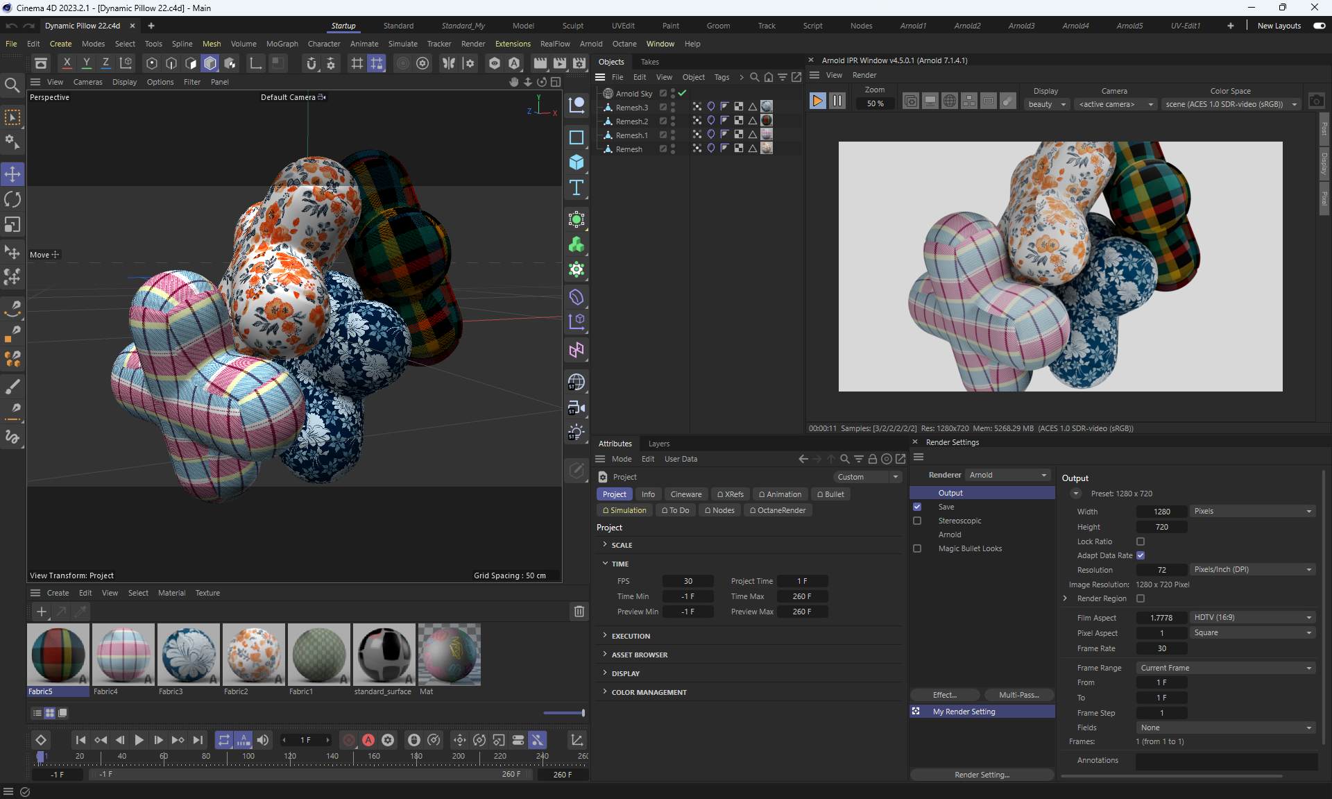The height and width of the screenshot is (799, 1332).
Task: Enable the Lock Ratio checkbox
Action: (1141, 541)
